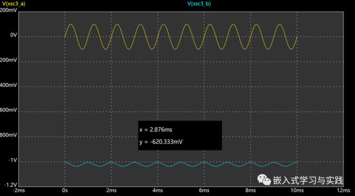355x196 pixels.
Task: Click the 10ms label on time axis
Action: click(297, 190)
